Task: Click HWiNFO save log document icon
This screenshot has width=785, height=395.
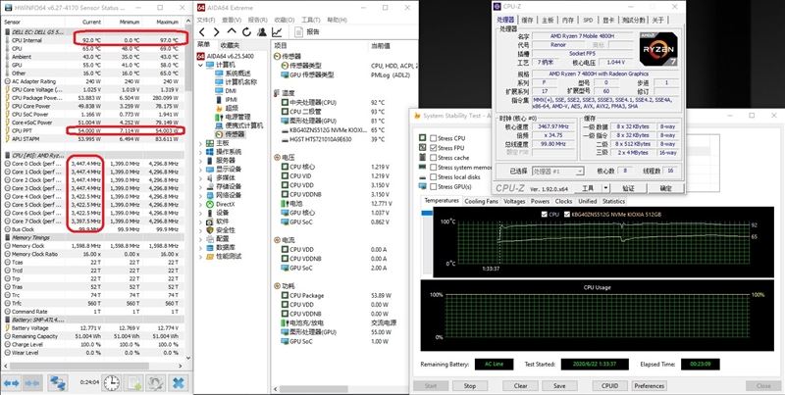Action: click(x=134, y=383)
